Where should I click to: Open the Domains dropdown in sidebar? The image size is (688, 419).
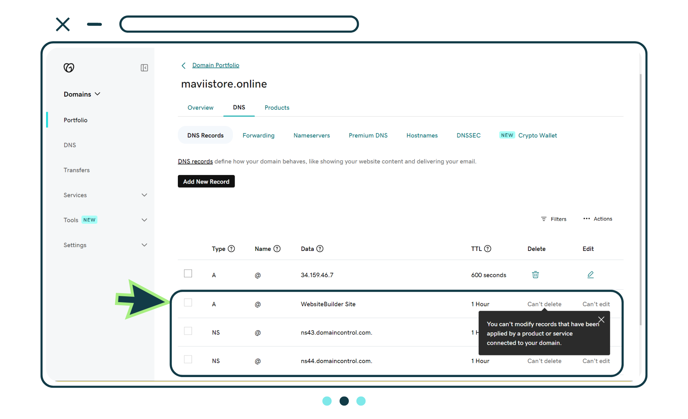pos(82,94)
